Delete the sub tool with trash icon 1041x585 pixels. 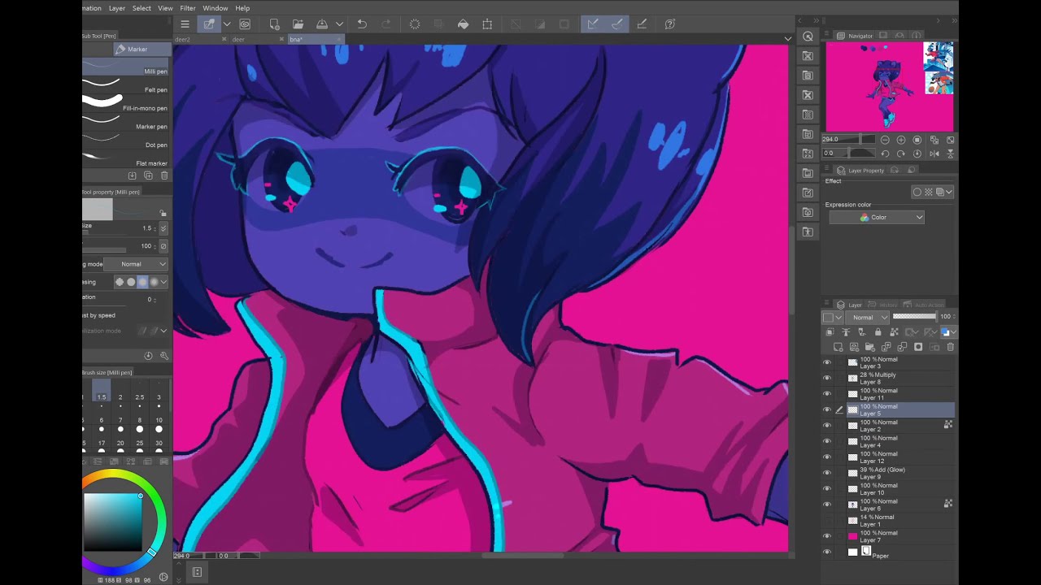point(164,175)
